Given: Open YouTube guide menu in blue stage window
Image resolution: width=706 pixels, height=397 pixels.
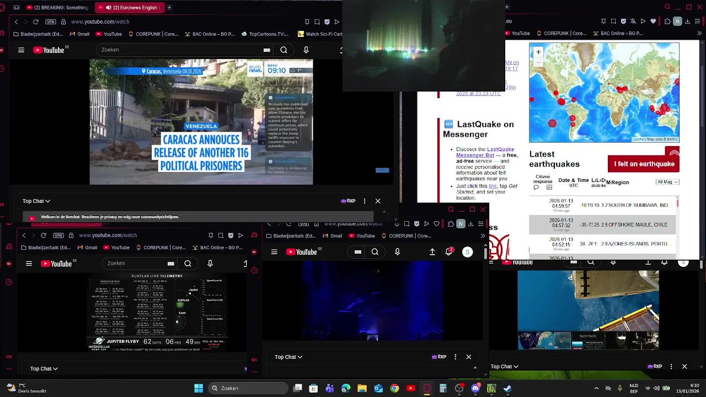Looking at the screenshot, I should tap(274, 252).
